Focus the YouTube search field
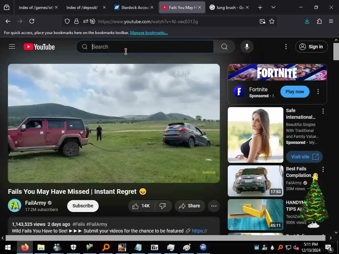This screenshot has height=254, width=339. [145, 47]
